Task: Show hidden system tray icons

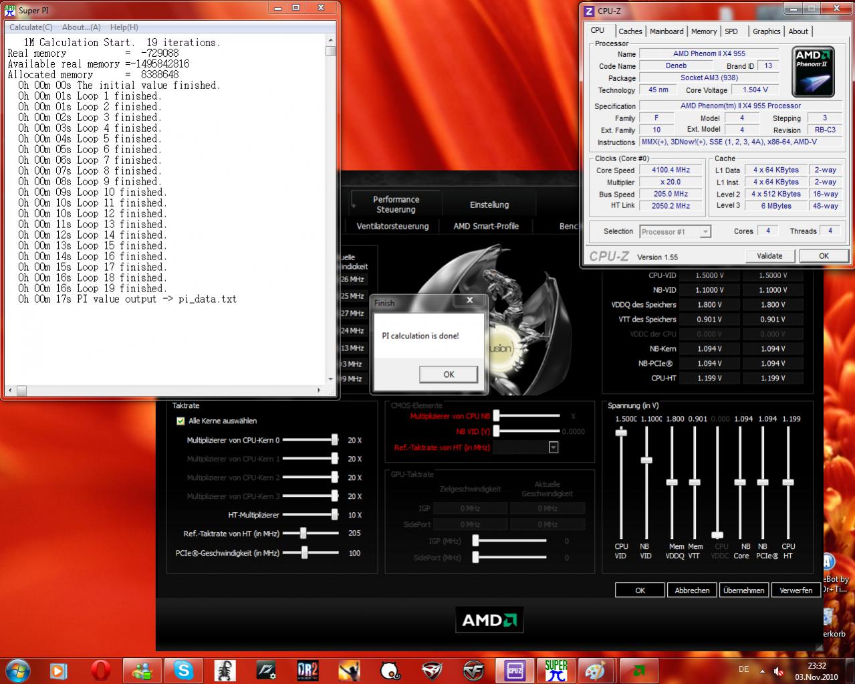Action: [762, 670]
